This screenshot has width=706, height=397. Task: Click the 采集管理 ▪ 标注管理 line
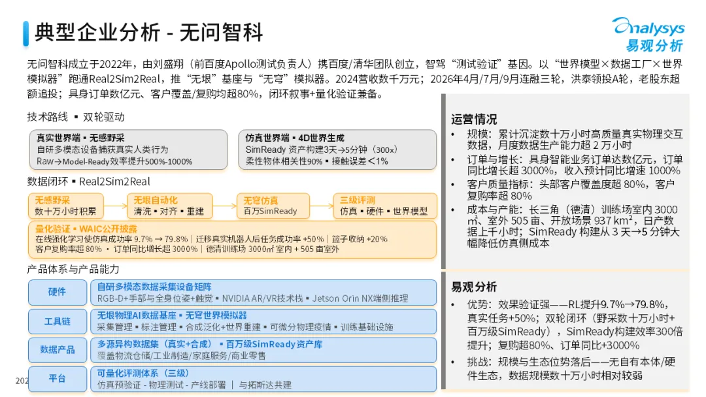click(245, 327)
